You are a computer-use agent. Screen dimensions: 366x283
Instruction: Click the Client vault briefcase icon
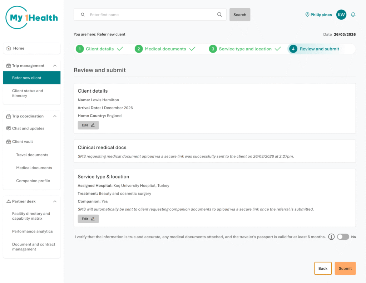9,142
